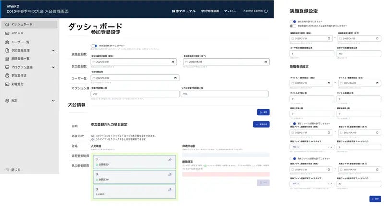Viewport: 384px width, 206px height.
Task: Click the お知らせ mail icon in the sidebar
Action: click(7, 33)
